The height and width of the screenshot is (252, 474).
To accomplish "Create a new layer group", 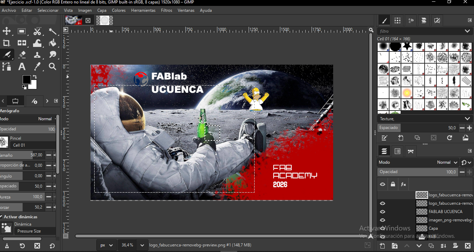I will pyautogui.click(x=395, y=246).
